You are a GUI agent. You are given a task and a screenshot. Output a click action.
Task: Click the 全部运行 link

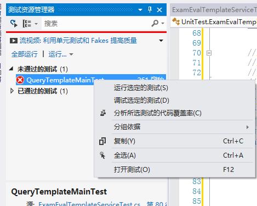point(25,54)
